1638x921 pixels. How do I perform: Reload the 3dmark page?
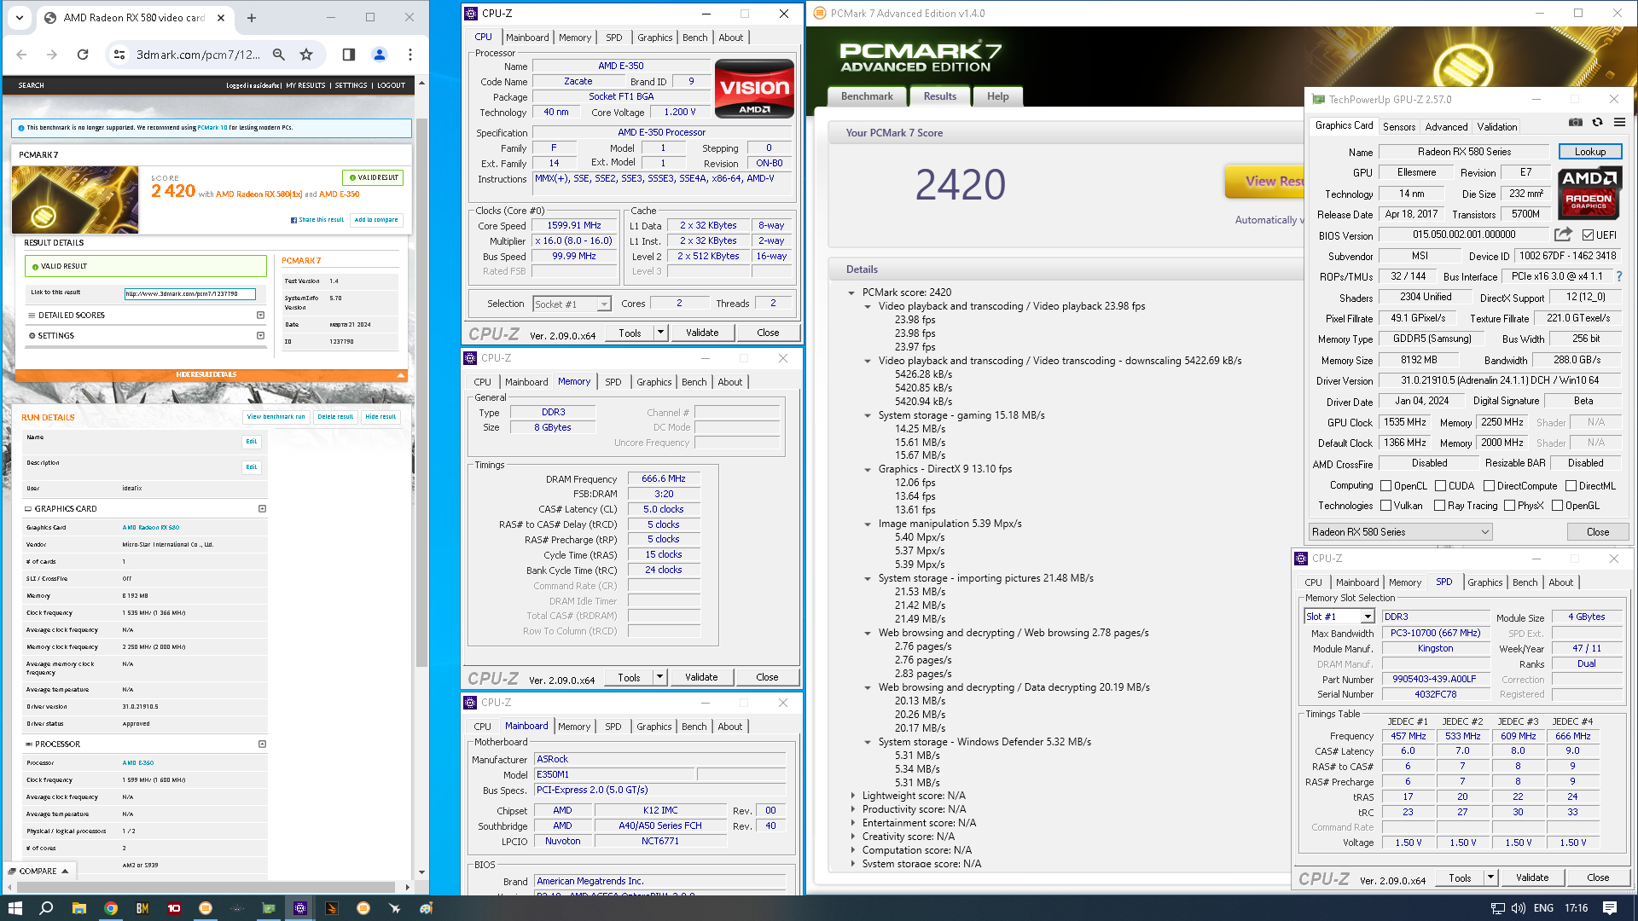click(83, 55)
